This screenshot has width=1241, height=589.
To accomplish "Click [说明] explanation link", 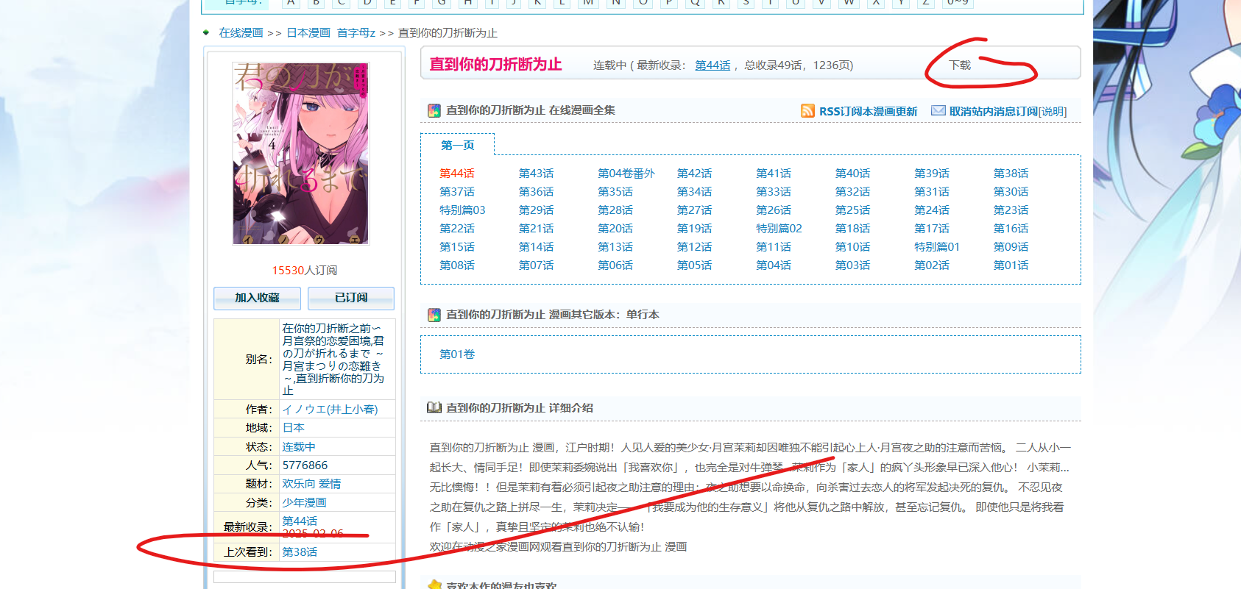I will (x=1052, y=112).
